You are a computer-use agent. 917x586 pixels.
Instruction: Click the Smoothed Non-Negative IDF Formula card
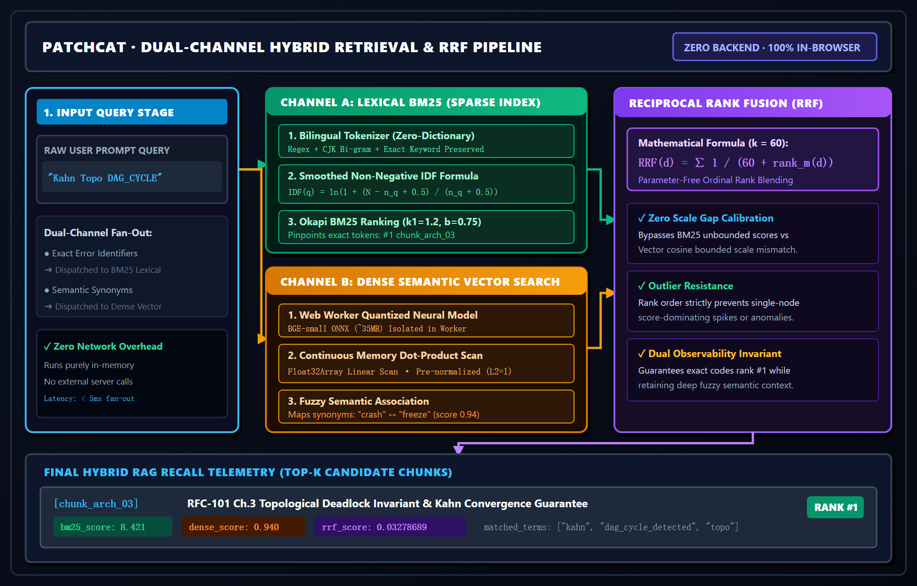coord(426,184)
